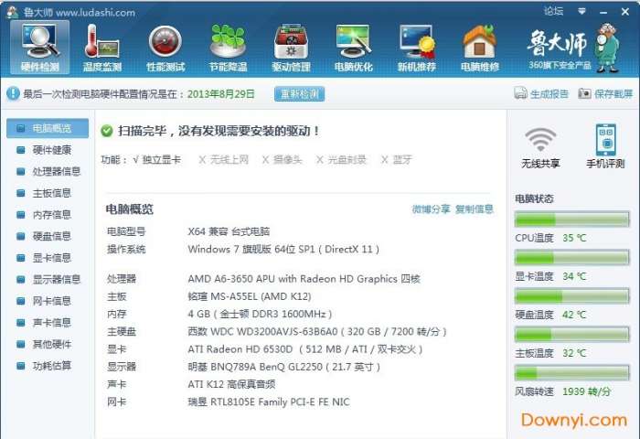Click the ATI Radeon HD 6530D text
The image size is (640, 439).
coord(305,349)
